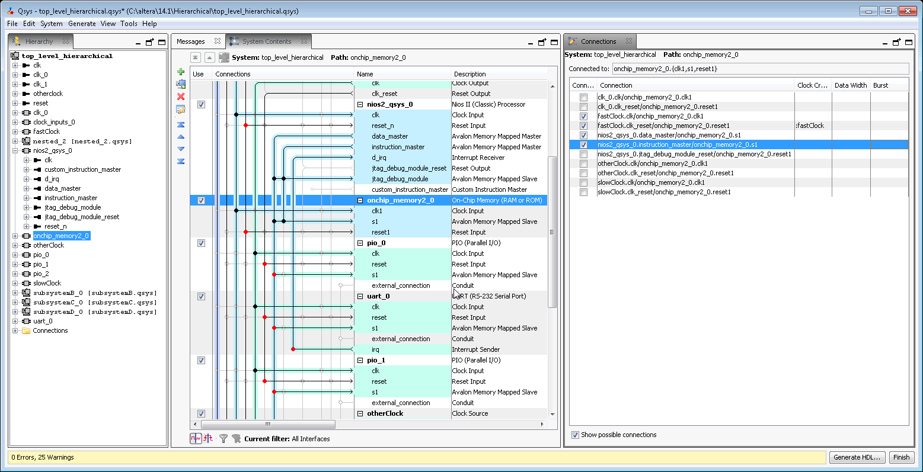Click the Move to bottom arrow icon
The image size is (923, 472).
tap(181, 161)
